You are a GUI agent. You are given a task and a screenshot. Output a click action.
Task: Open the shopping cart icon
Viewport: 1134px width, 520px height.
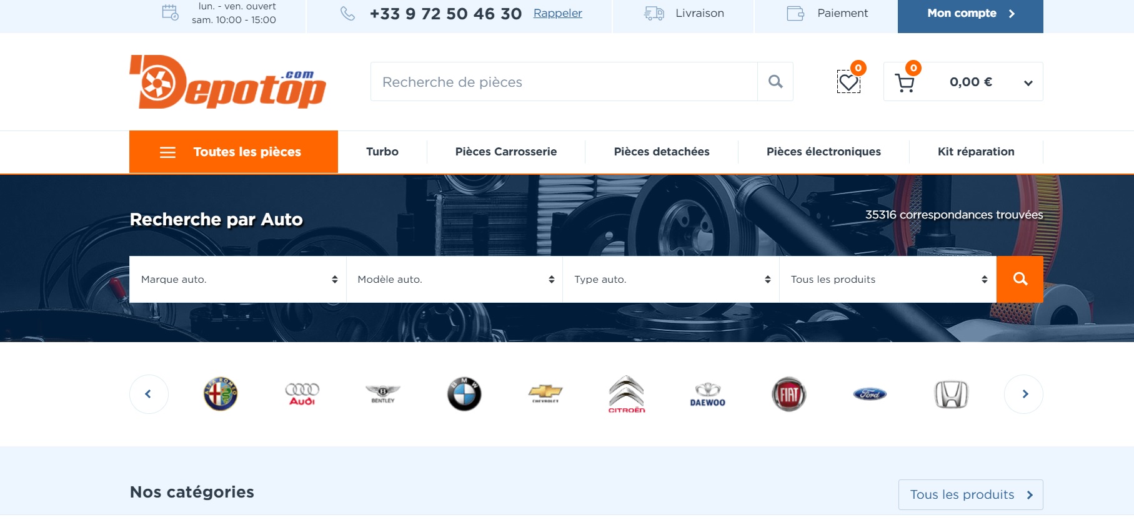click(x=904, y=82)
